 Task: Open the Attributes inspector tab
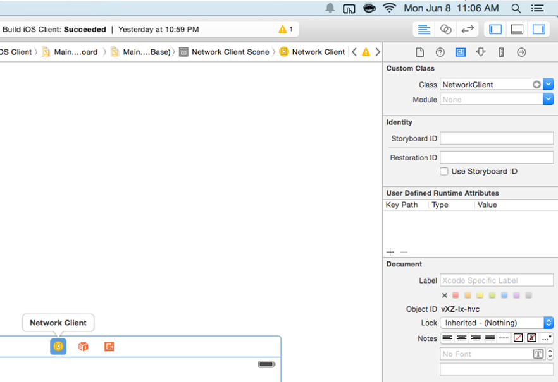(481, 52)
